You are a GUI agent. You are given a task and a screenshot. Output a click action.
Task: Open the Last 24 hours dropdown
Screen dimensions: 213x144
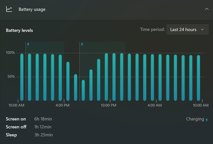click(187, 30)
